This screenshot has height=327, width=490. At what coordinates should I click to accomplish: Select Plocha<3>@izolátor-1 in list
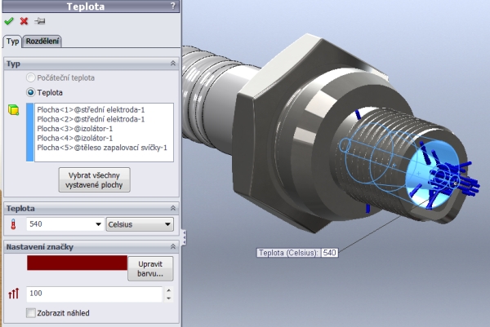coord(74,129)
